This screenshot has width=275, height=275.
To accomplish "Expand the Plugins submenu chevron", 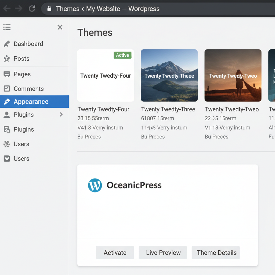I will (x=61, y=115).
